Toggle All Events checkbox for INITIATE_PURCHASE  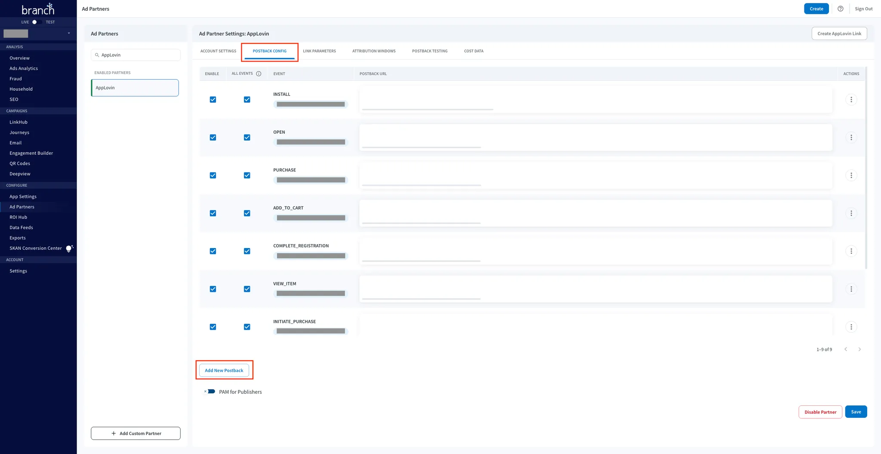pyautogui.click(x=247, y=327)
